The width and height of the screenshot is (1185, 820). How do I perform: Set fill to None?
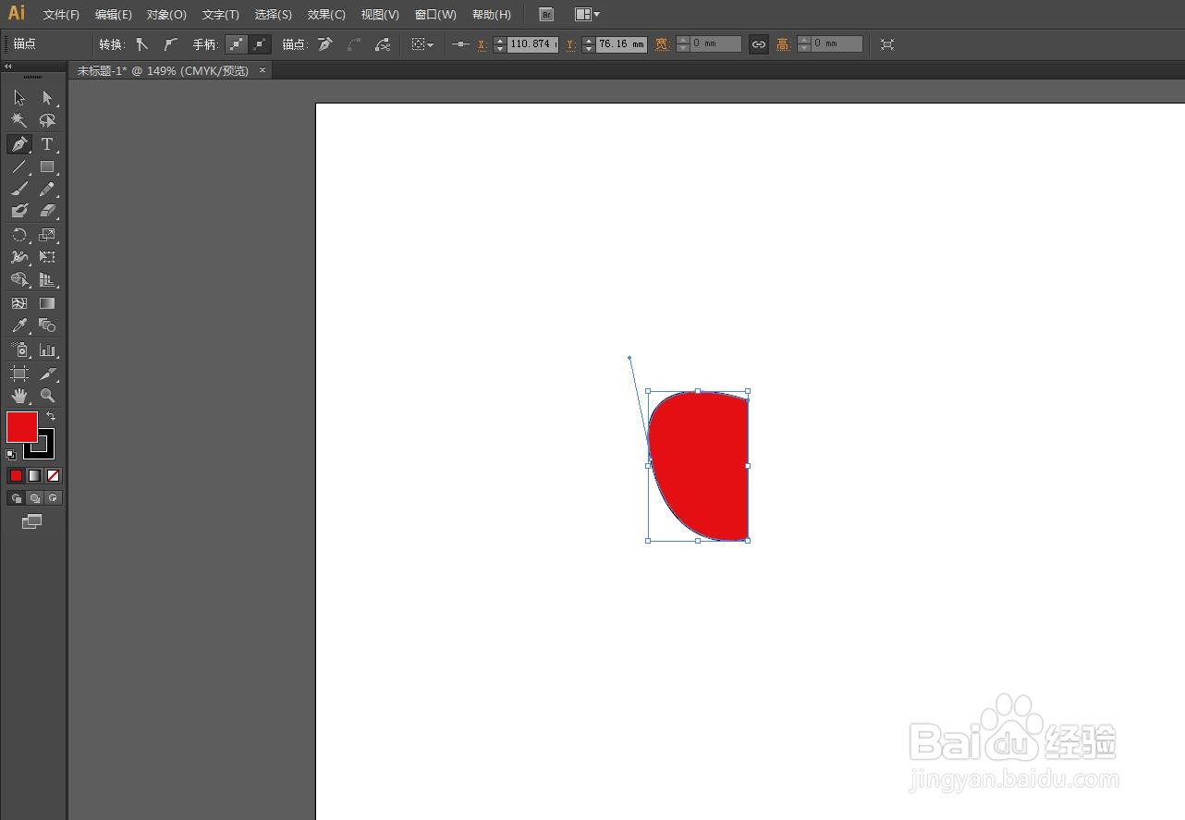tap(53, 475)
